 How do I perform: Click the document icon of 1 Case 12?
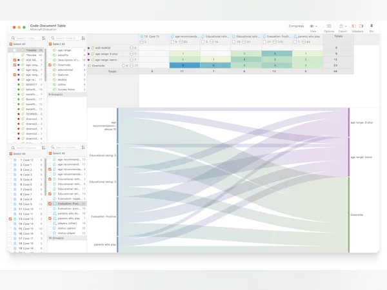coord(15,160)
